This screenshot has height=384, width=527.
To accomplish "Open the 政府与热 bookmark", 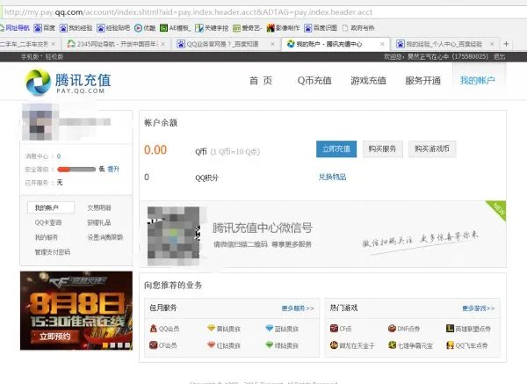I will point(358,28).
